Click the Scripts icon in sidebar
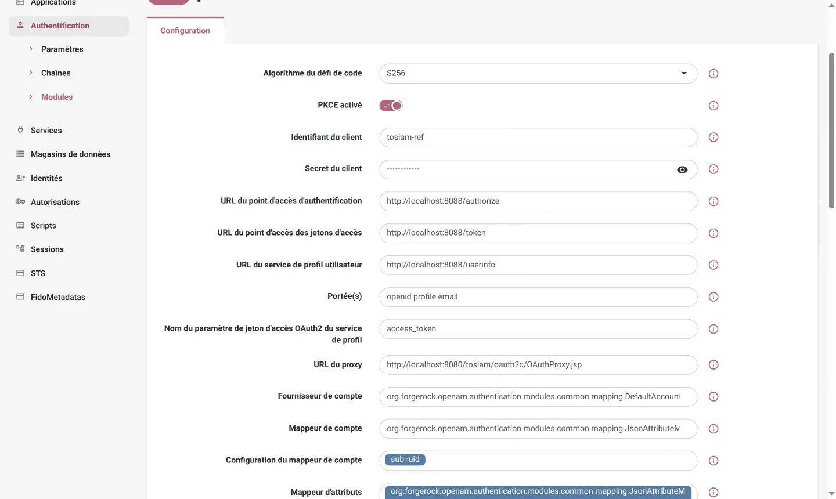Viewport: 836px width, 499px height. (x=20, y=226)
